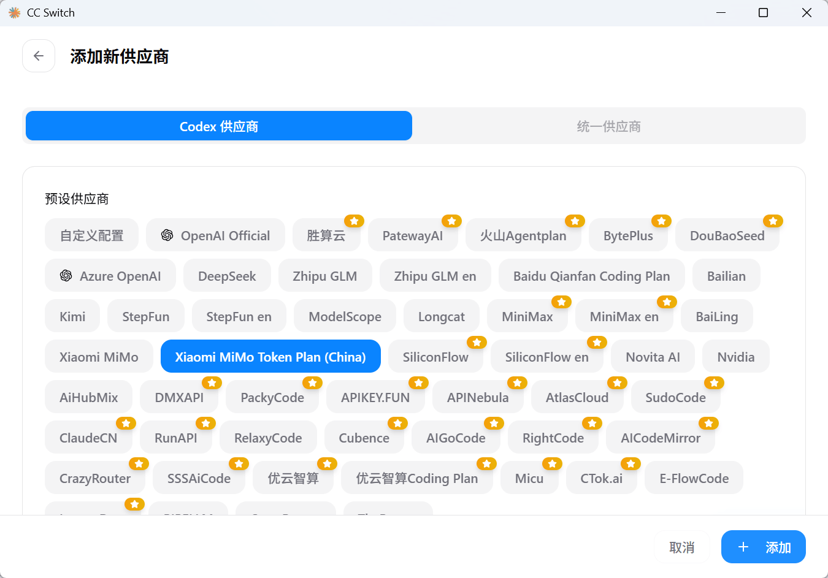The height and width of the screenshot is (578, 828).
Task: Pick Baidu Qianfan Coding Plan preset
Action: tap(592, 276)
